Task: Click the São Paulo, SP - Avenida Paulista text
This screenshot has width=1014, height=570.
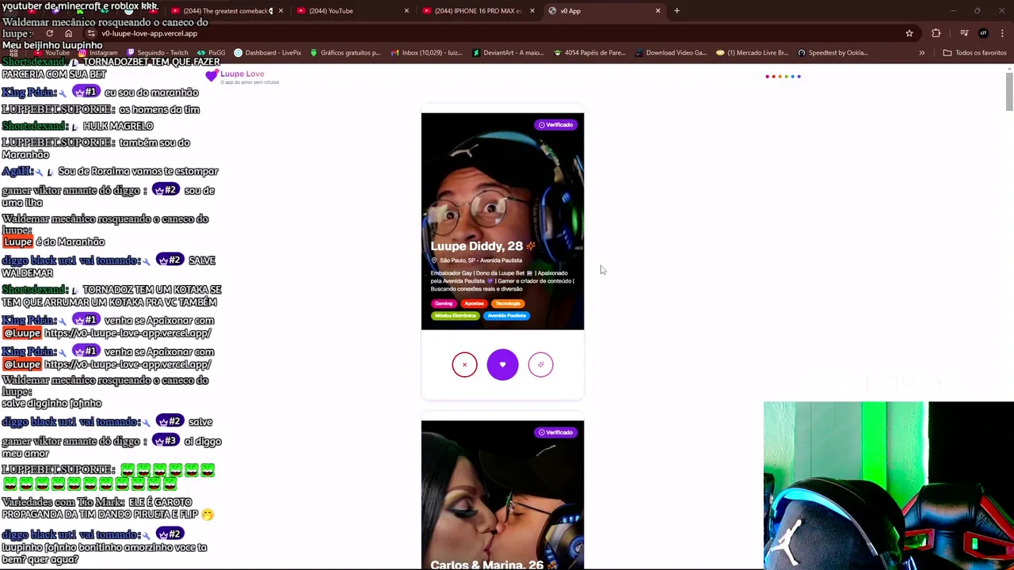Action: pos(481,260)
